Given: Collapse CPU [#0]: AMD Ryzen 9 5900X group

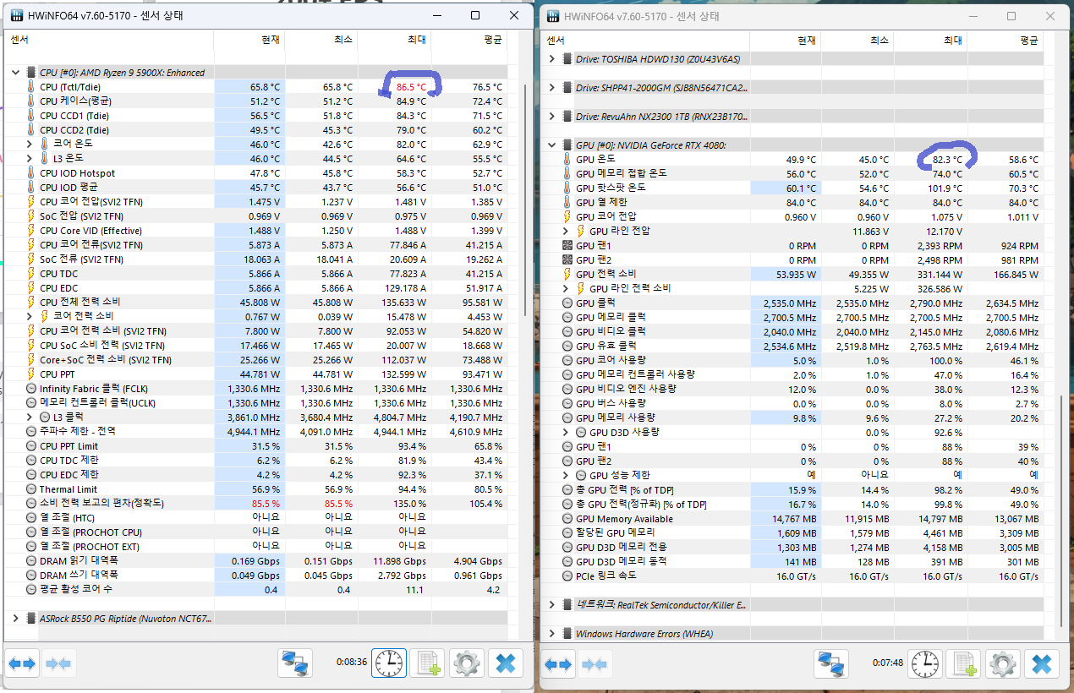Looking at the screenshot, I should pyautogui.click(x=15, y=73).
